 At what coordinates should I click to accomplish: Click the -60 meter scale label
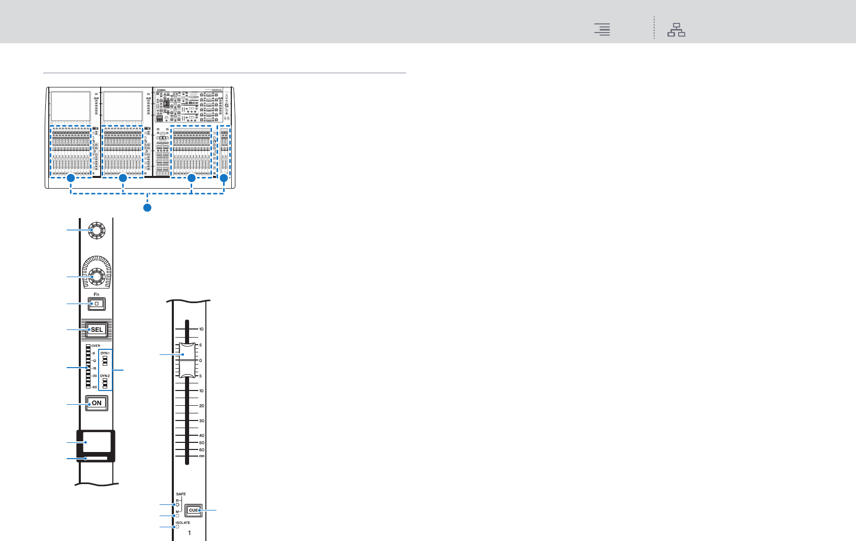click(94, 387)
